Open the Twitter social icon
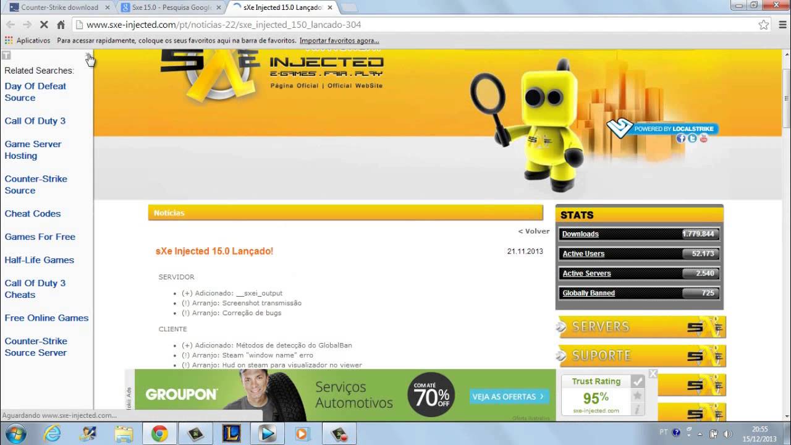 pyautogui.click(x=692, y=138)
